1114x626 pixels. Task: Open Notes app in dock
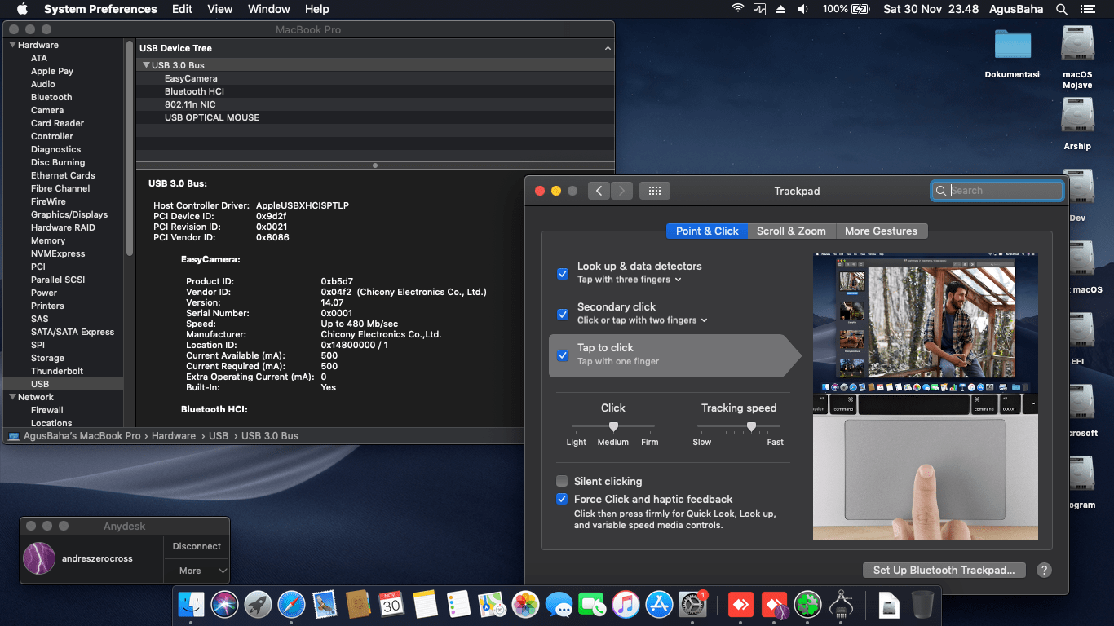pyautogui.click(x=425, y=604)
